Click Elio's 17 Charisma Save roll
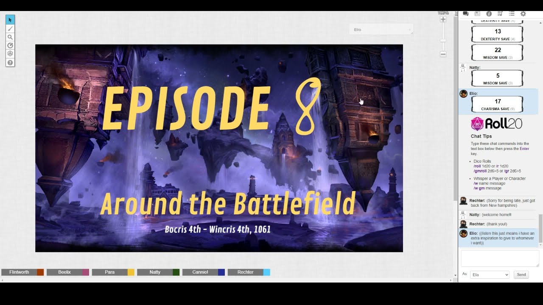543x305 pixels. (498, 104)
